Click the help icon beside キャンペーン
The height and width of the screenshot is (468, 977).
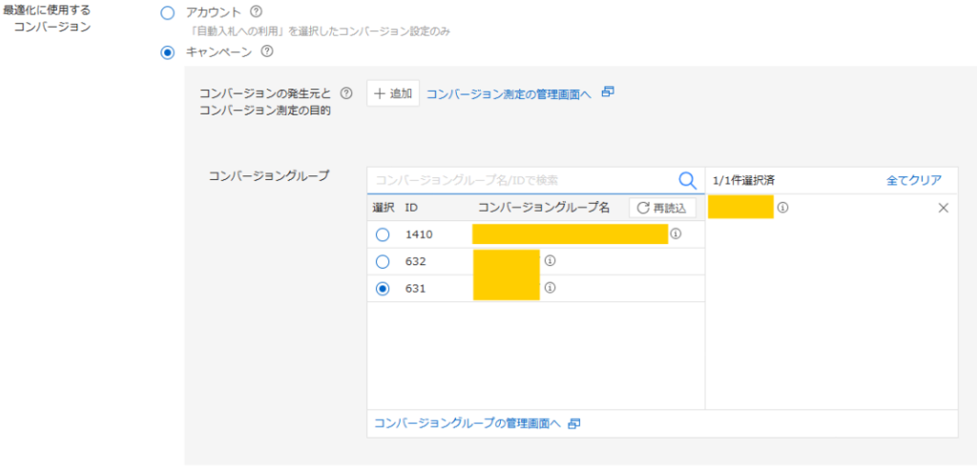tap(267, 51)
